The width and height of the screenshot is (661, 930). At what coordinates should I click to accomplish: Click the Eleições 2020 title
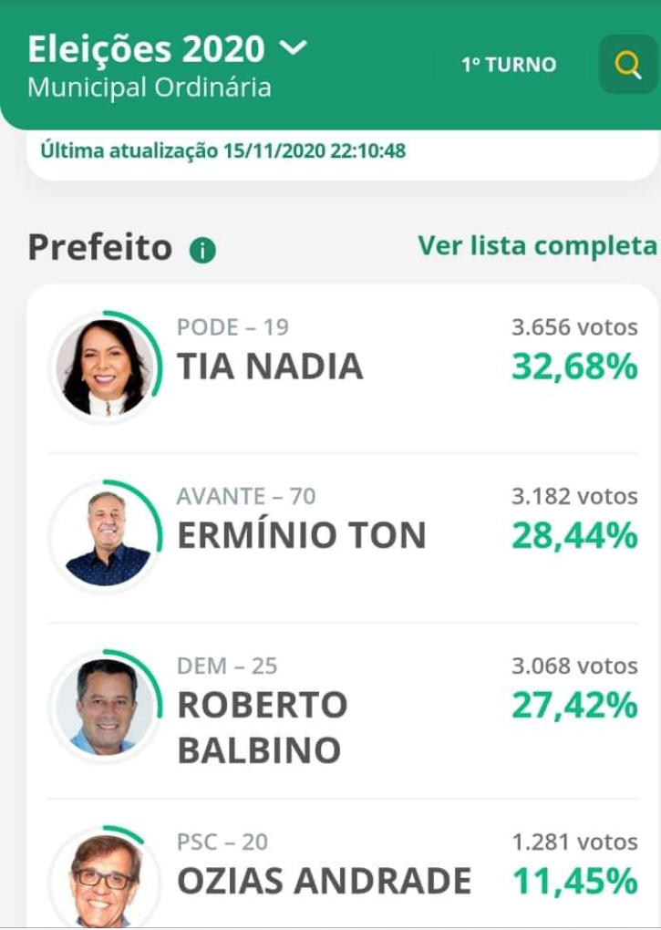point(146,48)
